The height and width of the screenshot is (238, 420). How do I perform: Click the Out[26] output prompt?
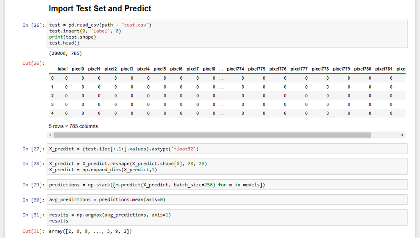[33, 64]
